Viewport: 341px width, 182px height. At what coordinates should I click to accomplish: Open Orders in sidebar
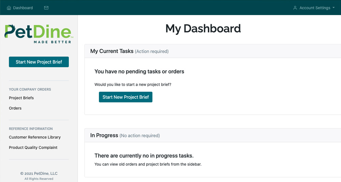tap(15, 108)
